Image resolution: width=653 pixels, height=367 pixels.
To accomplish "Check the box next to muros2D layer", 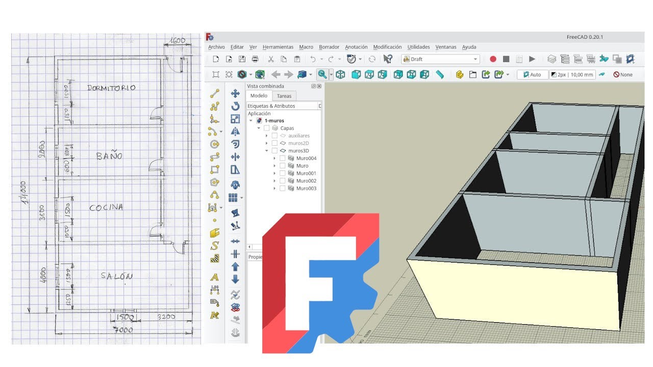I will click(274, 143).
